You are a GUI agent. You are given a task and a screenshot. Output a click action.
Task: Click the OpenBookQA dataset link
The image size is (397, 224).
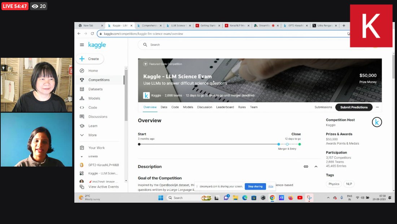[174, 185]
